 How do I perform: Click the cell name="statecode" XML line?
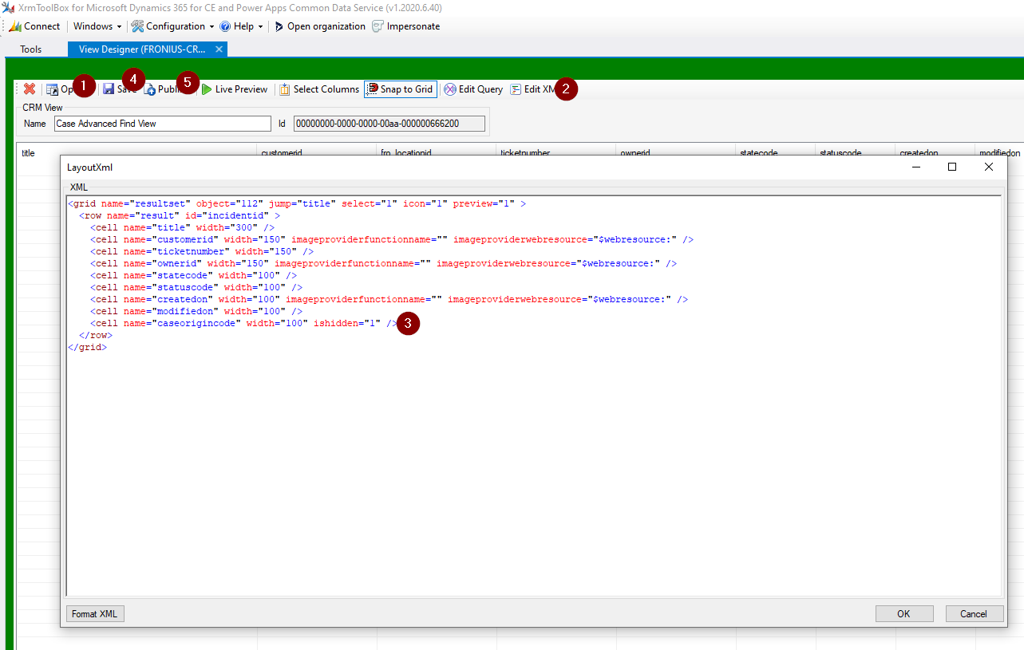pyautogui.click(x=193, y=275)
